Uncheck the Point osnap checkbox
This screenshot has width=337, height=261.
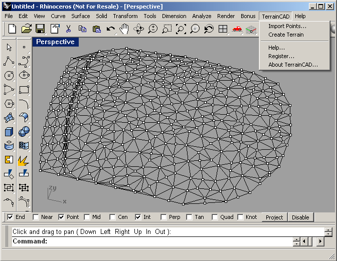61,217
